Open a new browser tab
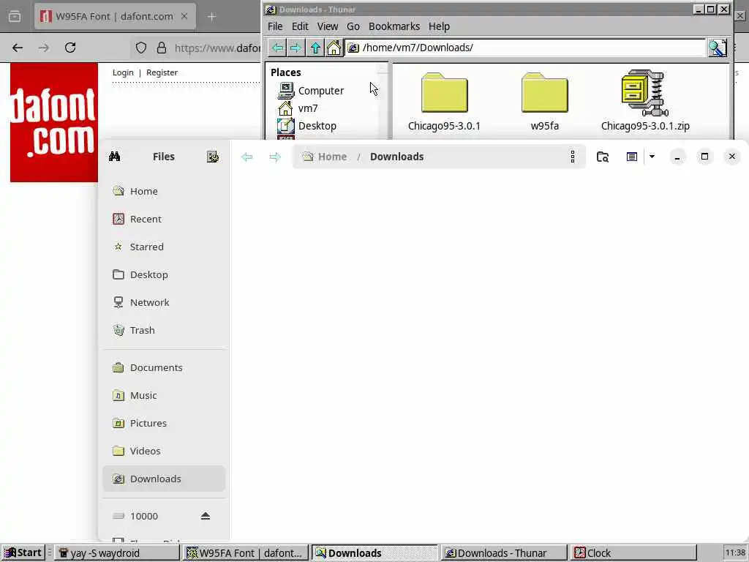Image resolution: width=749 pixels, height=562 pixels. tap(211, 17)
